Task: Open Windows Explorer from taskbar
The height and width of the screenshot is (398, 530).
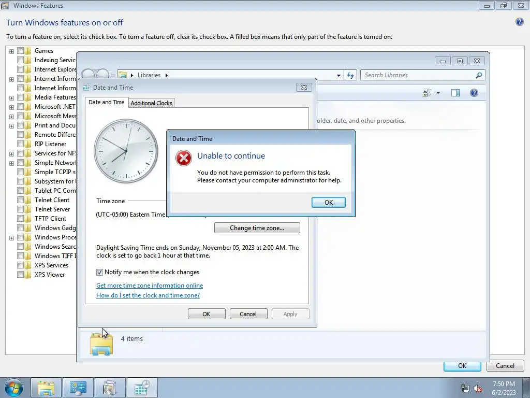Action: [46, 388]
